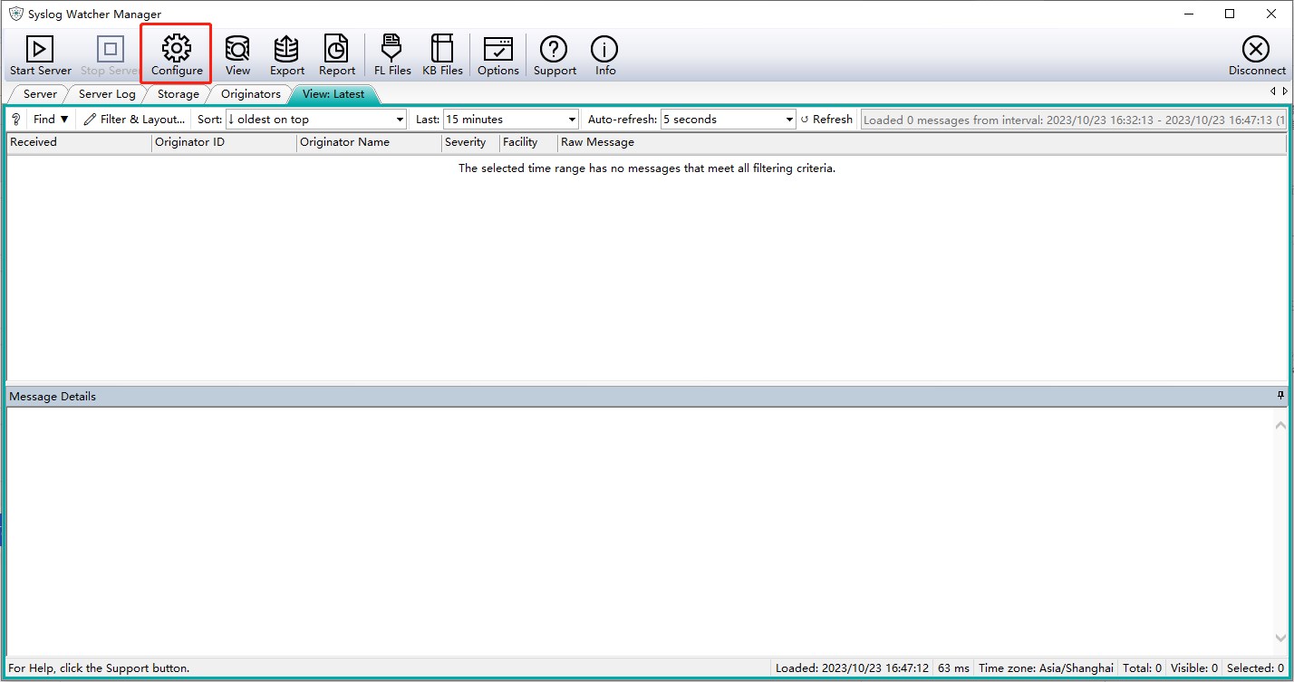Pin the Message Details panel

click(1280, 396)
